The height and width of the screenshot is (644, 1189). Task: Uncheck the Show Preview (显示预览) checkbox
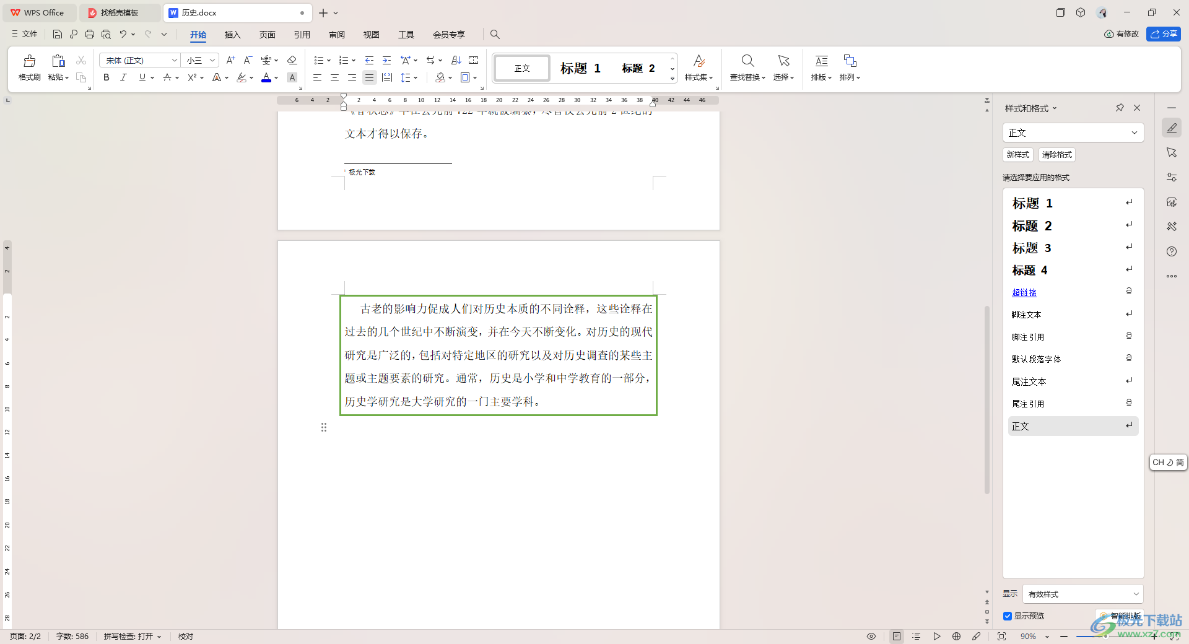pos(1008,616)
